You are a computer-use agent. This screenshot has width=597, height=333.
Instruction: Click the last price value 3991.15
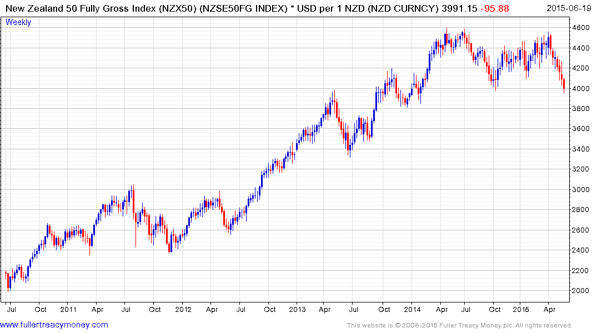tap(459, 8)
